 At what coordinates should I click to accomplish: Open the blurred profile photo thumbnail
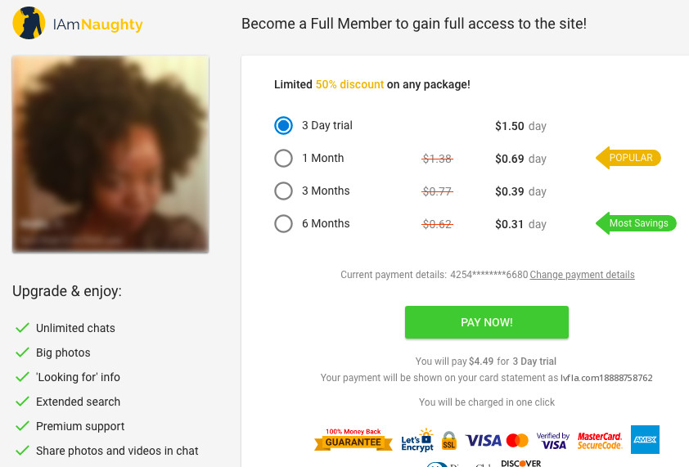[x=110, y=154]
